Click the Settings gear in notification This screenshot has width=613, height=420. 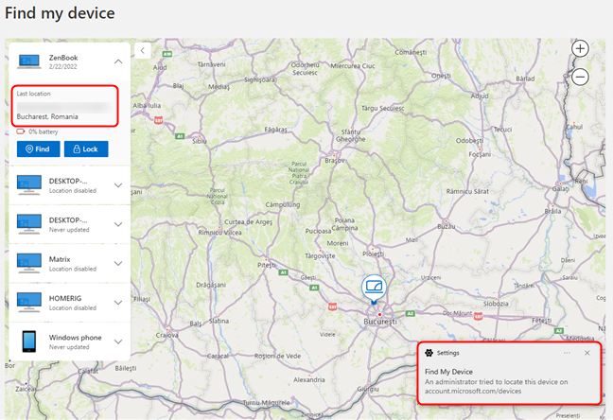429,353
